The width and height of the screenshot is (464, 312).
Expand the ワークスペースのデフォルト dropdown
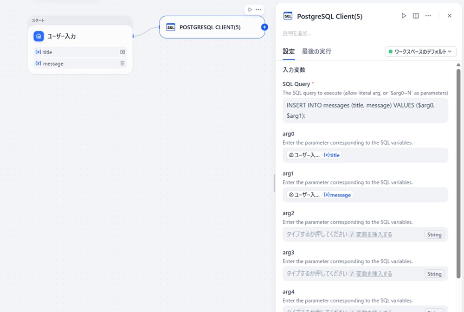click(x=420, y=51)
